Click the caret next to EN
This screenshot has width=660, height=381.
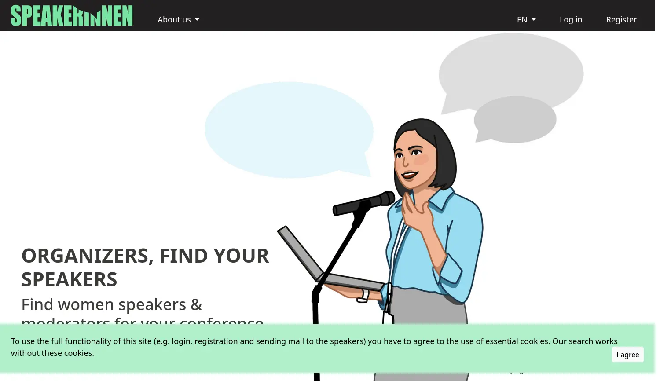(534, 20)
